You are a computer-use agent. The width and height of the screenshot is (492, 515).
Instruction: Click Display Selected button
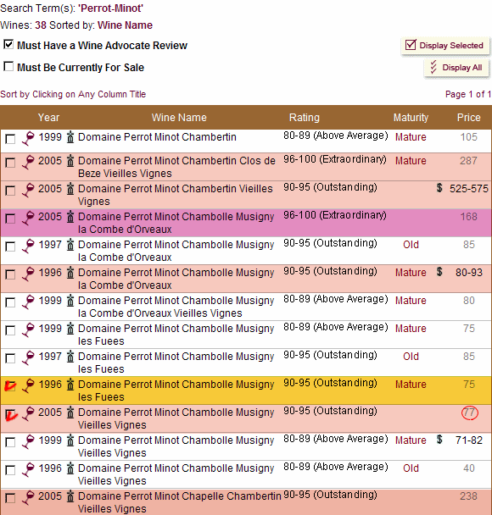[x=445, y=46]
